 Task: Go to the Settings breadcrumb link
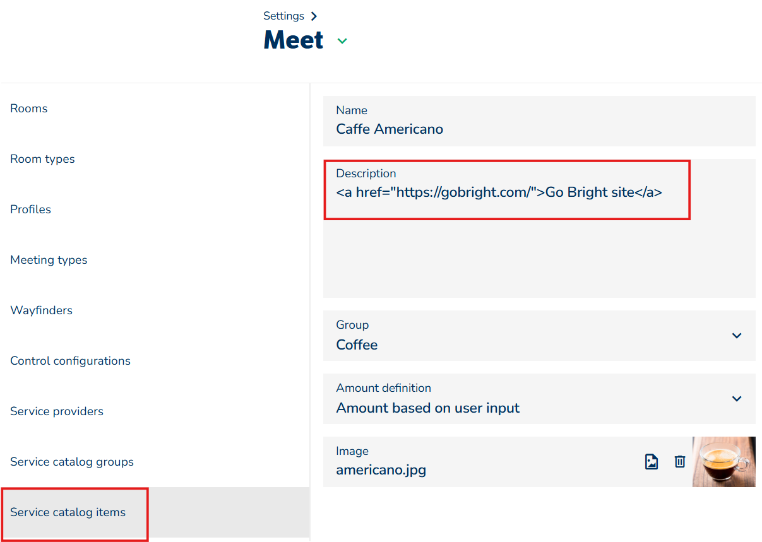[x=283, y=16]
